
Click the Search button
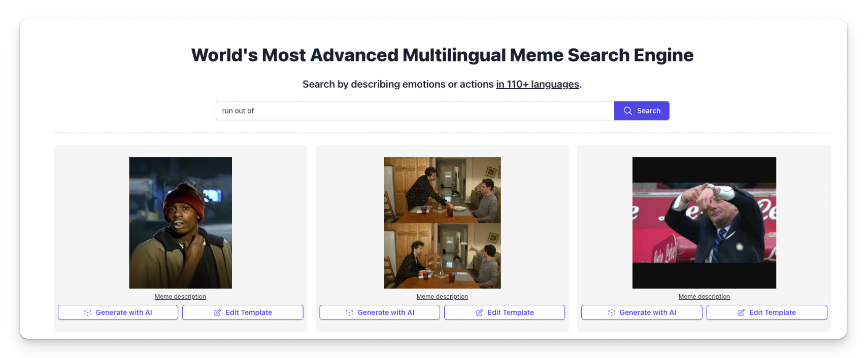[642, 111]
